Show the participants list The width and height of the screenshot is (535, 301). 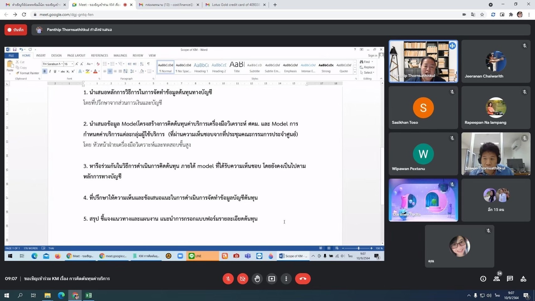pyautogui.click(x=496, y=278)
